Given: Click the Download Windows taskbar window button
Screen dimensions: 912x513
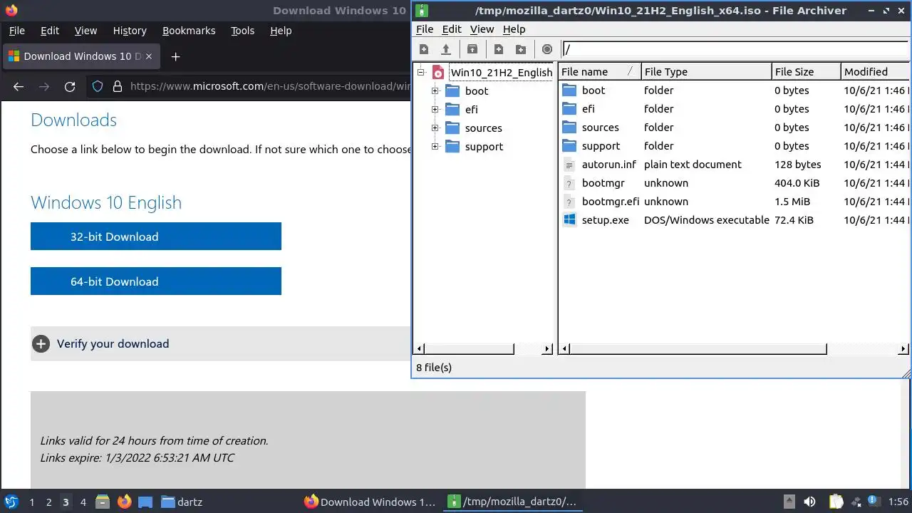Looking at the screenshot, I should [x=370, y=502].
